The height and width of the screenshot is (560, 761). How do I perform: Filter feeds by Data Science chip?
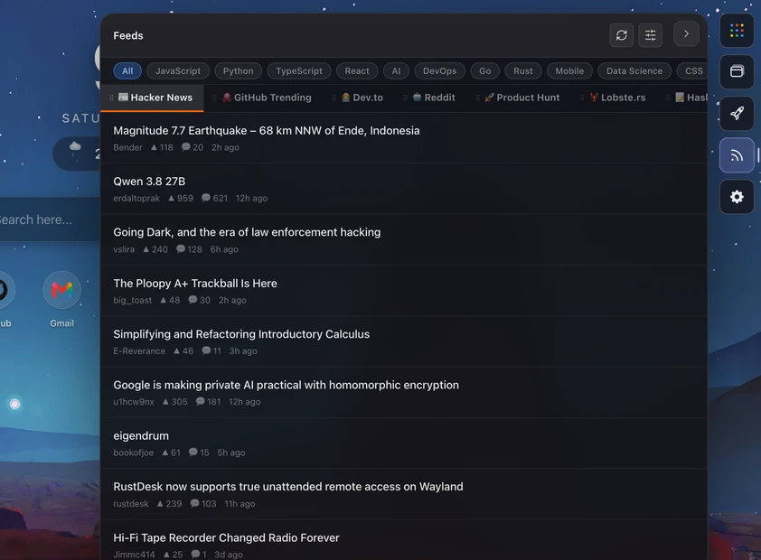click(634, 70)
